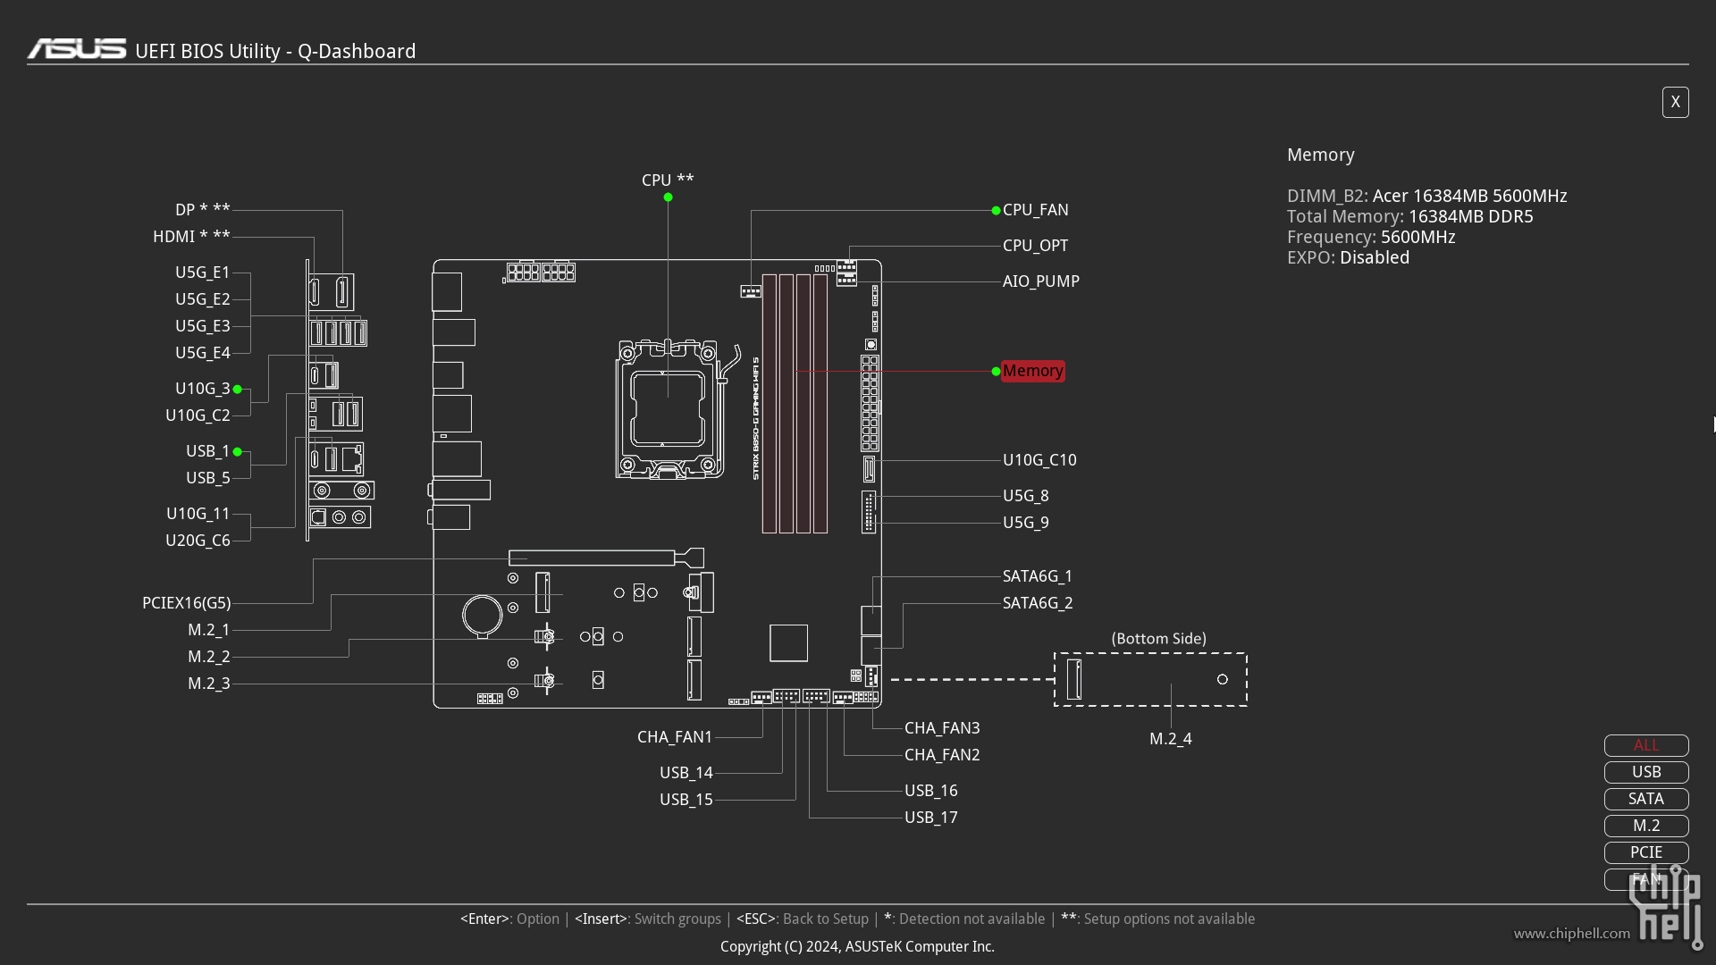Select the M.2_1 slot label
Image resolution: width=1716 pixels, height=965 pixels.
tap(209, 630)
